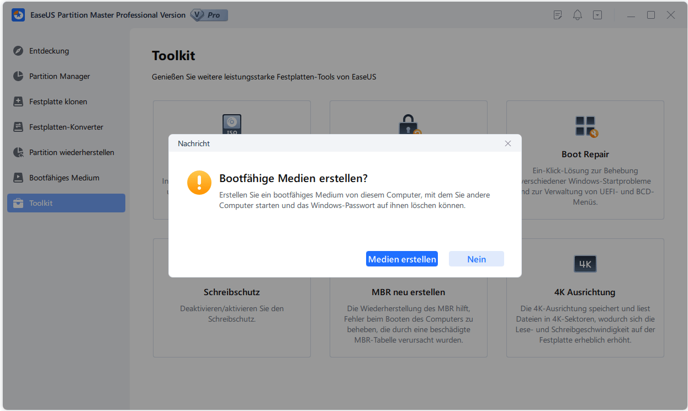Open the Entdeckung section in the sidebar

[x=66, y=51]
